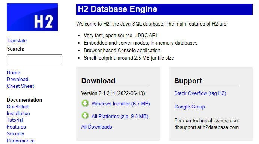259x144 pixels.
Task: Open the Tutorial documentation link
Action: point(15,120)
